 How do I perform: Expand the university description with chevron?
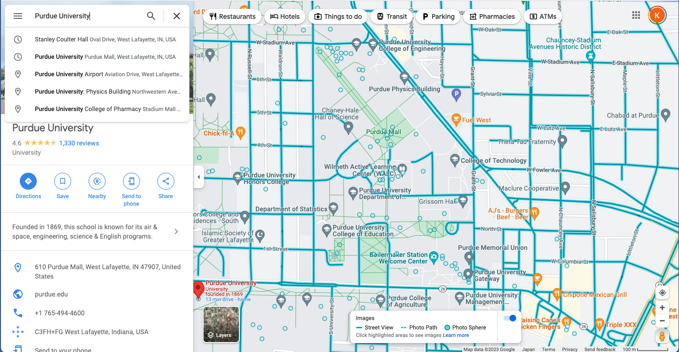pyautogui.click(x=176, y=232)
